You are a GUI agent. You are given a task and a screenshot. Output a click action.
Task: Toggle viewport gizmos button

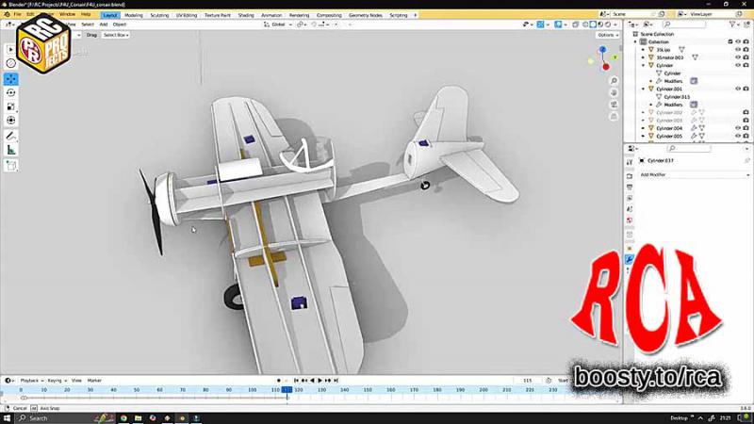click(540, 24)
